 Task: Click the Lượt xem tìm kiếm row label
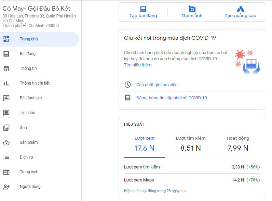pyautogui.click(x=142, y=167)
